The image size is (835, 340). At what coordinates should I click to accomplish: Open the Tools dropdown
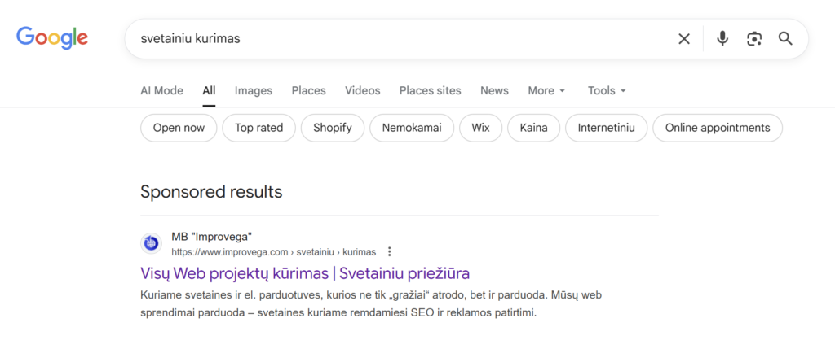[x=607, y=90]
